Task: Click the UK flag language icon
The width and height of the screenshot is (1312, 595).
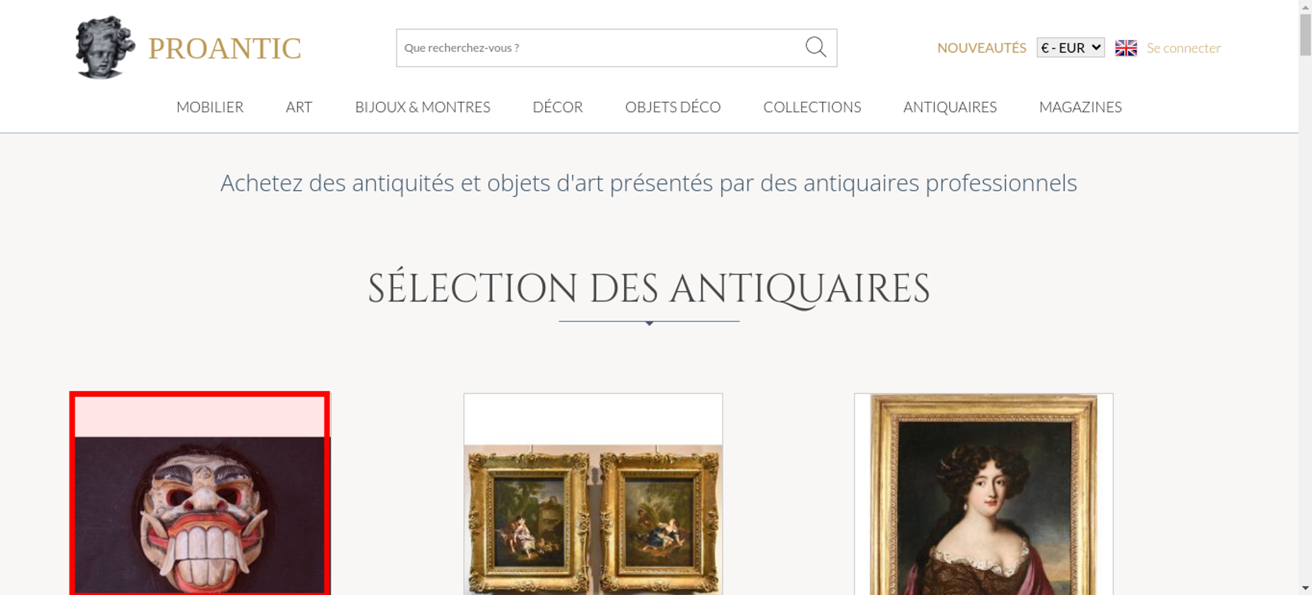Action: point(1126,48)
